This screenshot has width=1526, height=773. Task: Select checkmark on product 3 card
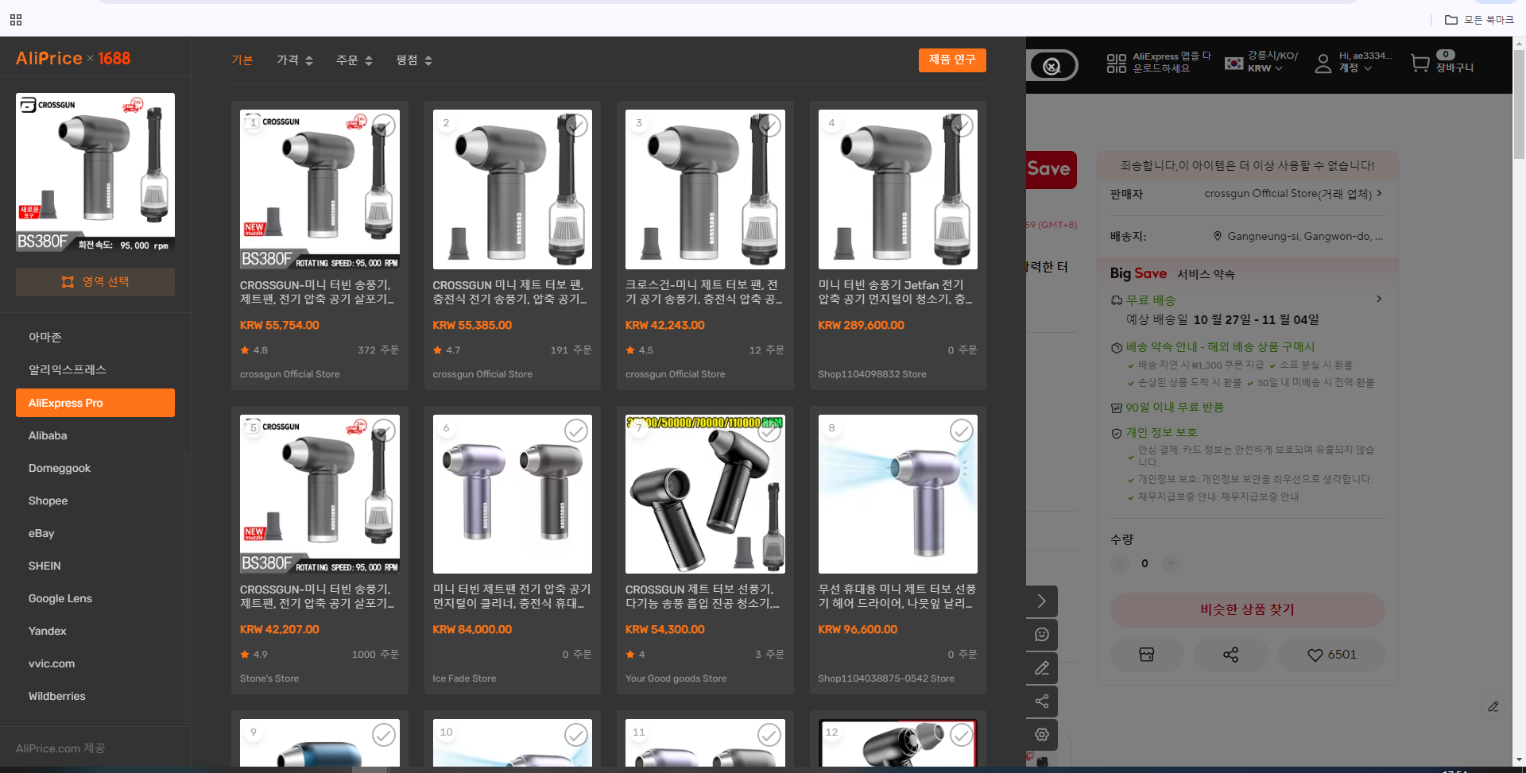(769, 126)
